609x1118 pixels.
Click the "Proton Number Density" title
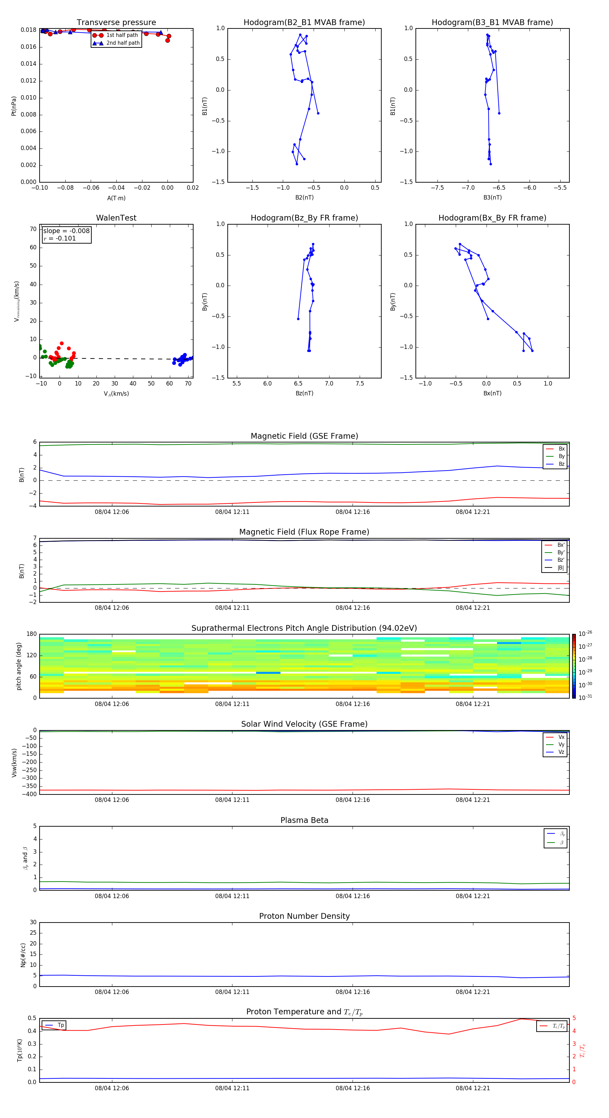click(304, 916)
